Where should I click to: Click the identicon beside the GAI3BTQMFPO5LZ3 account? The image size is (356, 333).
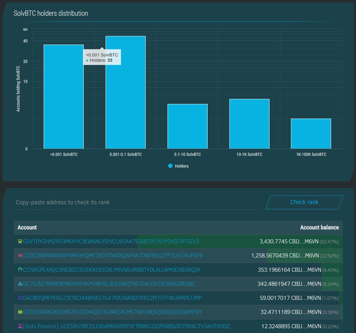[20, 298]
